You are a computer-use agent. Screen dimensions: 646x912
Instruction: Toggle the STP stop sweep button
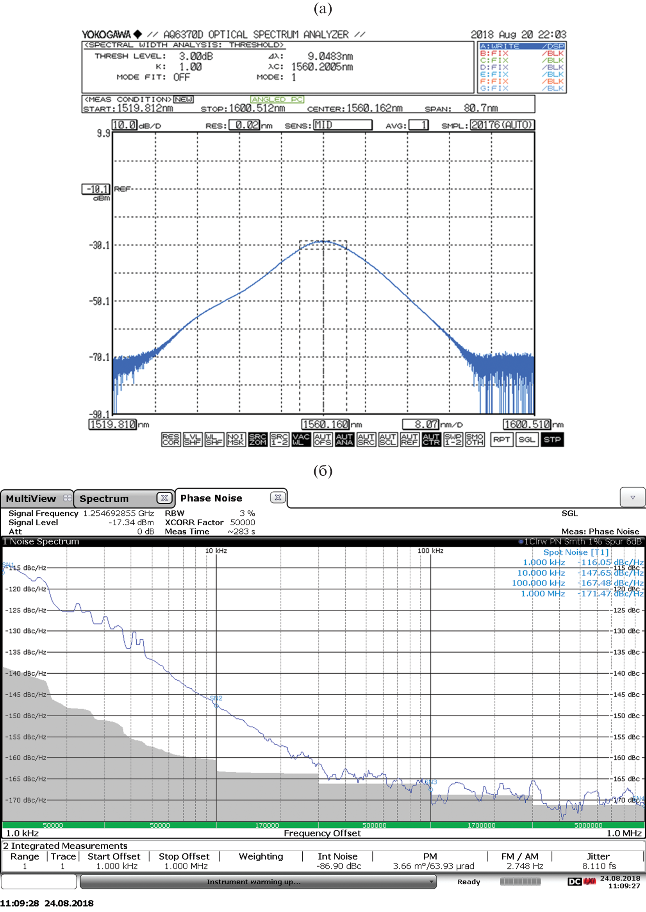pos(552,439)
